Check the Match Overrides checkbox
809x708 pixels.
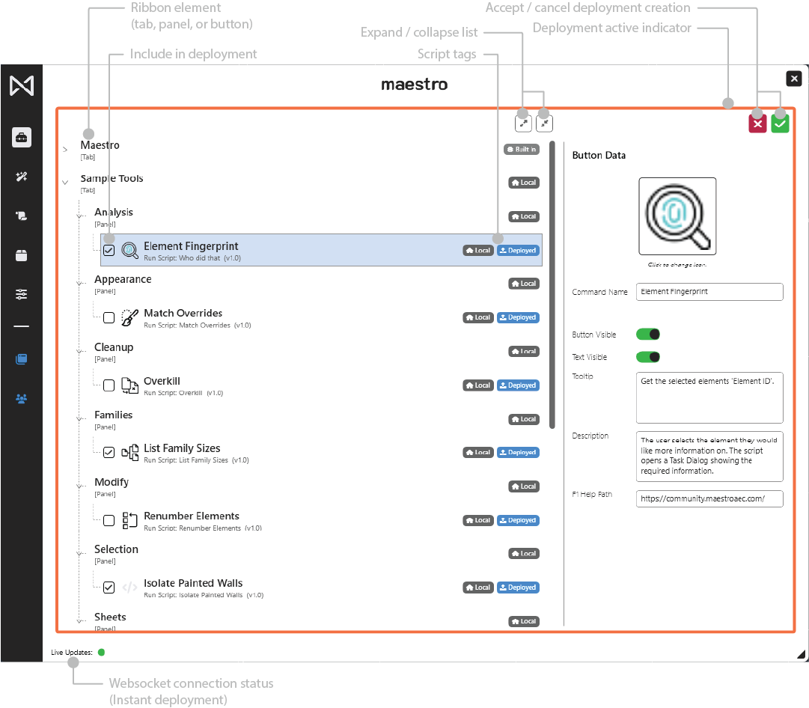pyautogui.click(x=109, y=317)
